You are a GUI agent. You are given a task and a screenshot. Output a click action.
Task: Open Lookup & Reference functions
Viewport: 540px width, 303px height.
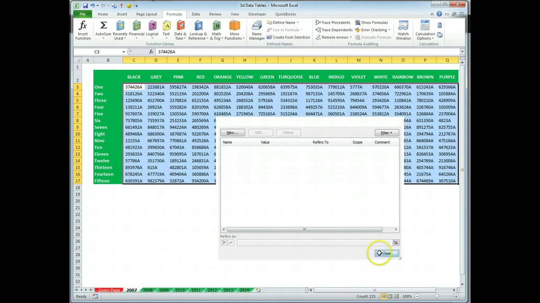[x=198, y=30]
